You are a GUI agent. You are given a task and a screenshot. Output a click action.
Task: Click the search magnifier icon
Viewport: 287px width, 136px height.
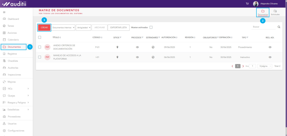[279, 27]
